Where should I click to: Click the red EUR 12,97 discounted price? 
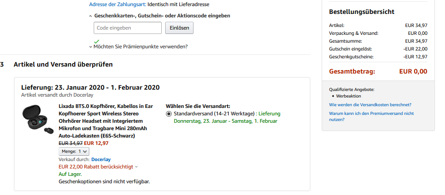(96, 143)
